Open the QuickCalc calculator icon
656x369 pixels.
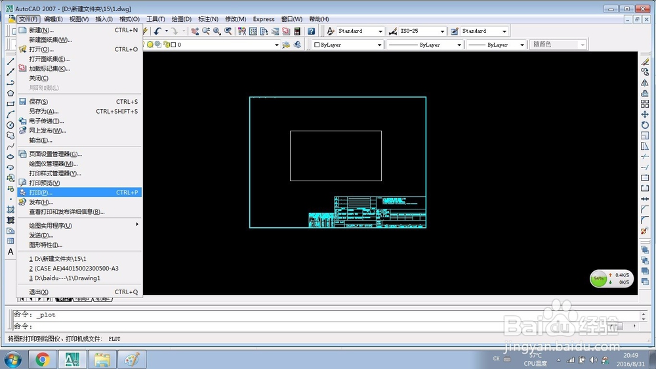pyautogui.click(x=297, y=31)
